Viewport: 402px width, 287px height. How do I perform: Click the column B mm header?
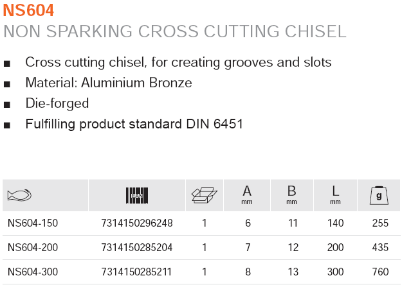pos(291,194)
